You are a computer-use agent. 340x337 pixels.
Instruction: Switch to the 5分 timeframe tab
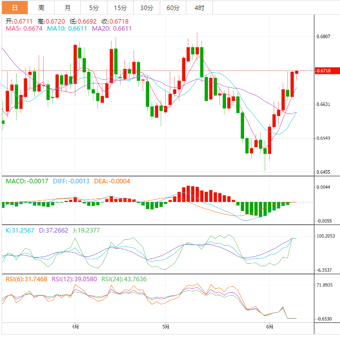point(94,8)
